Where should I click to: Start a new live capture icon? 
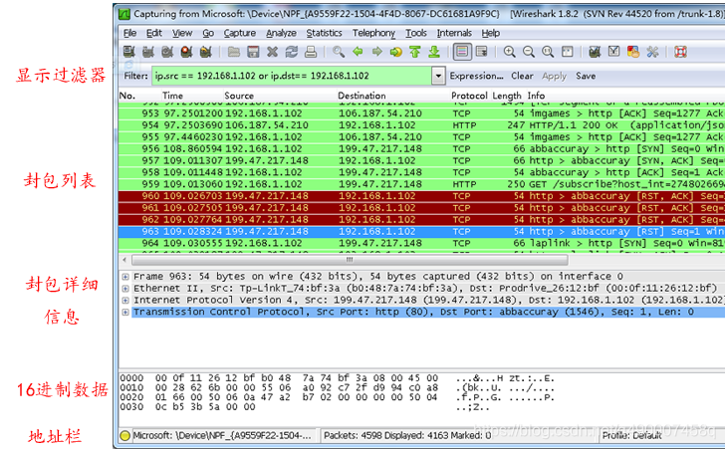click(167, 52)
